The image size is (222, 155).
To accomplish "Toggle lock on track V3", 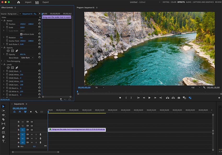I will (18, 122).
